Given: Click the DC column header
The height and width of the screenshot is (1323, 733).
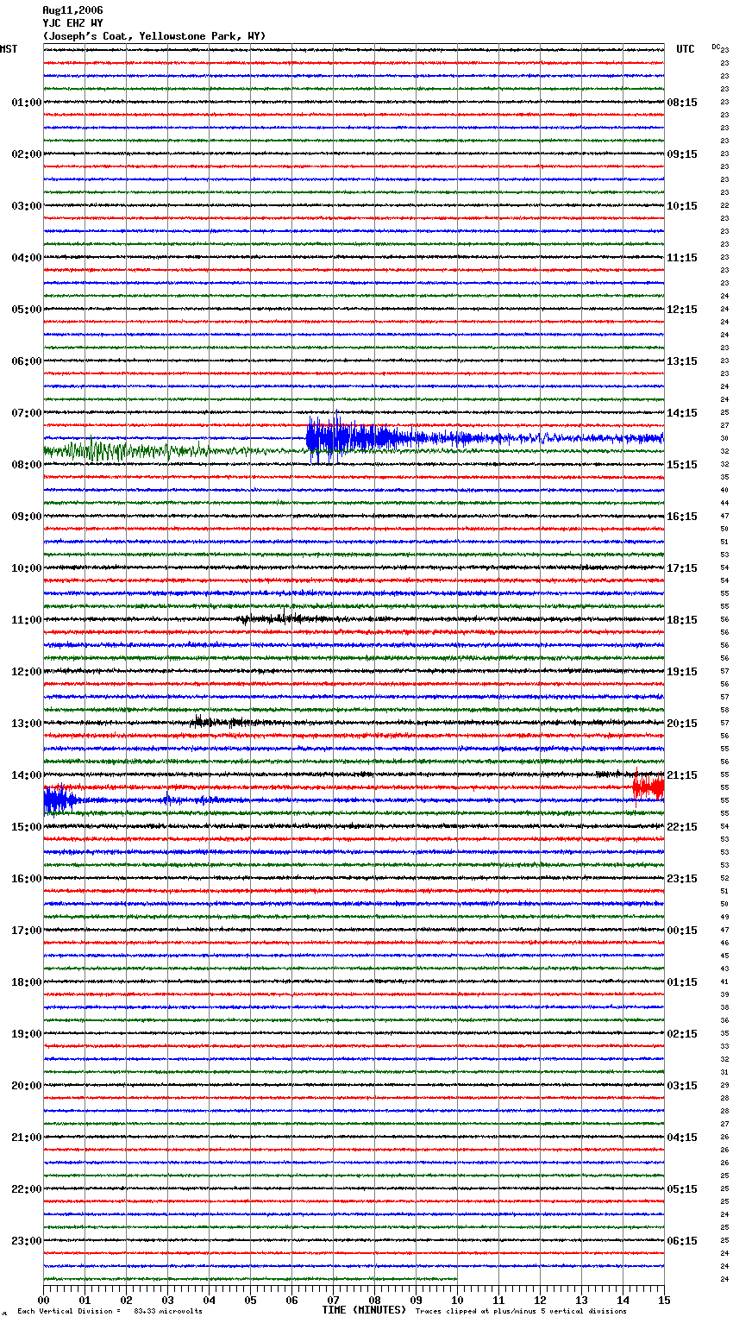Looking at the screenshot, I should pyautogui.click(x=716, y=47).
